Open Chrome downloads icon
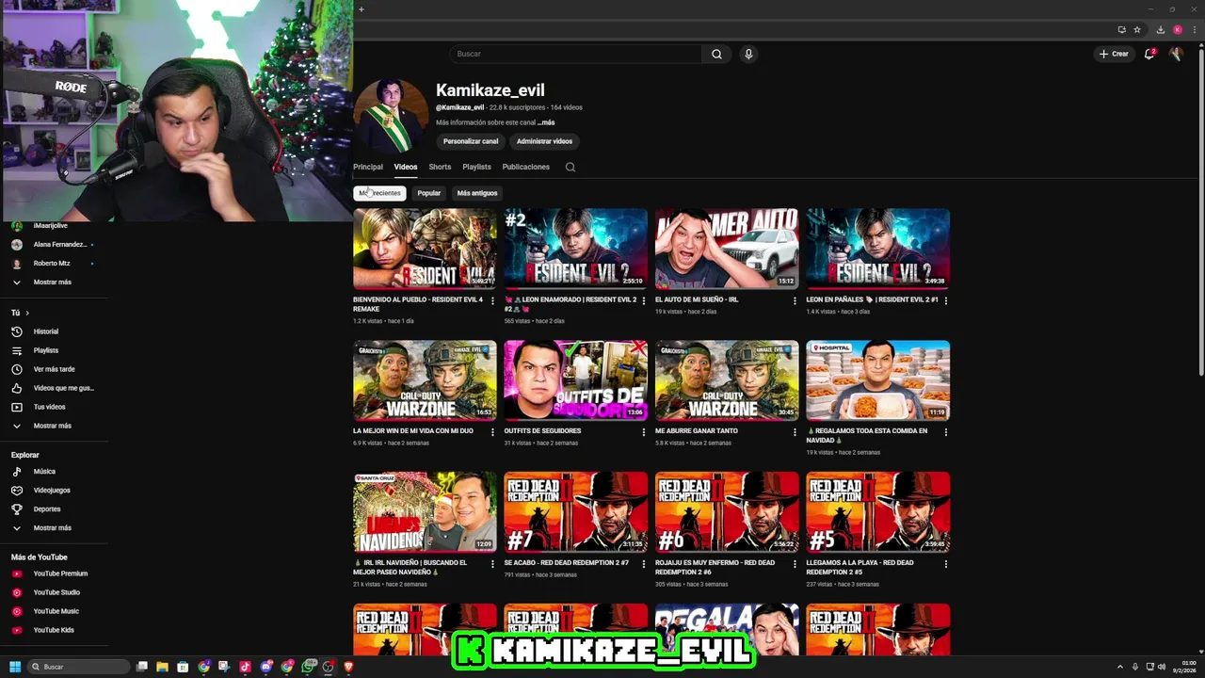Screen dimensions: 1205x678 (1160, 29)
